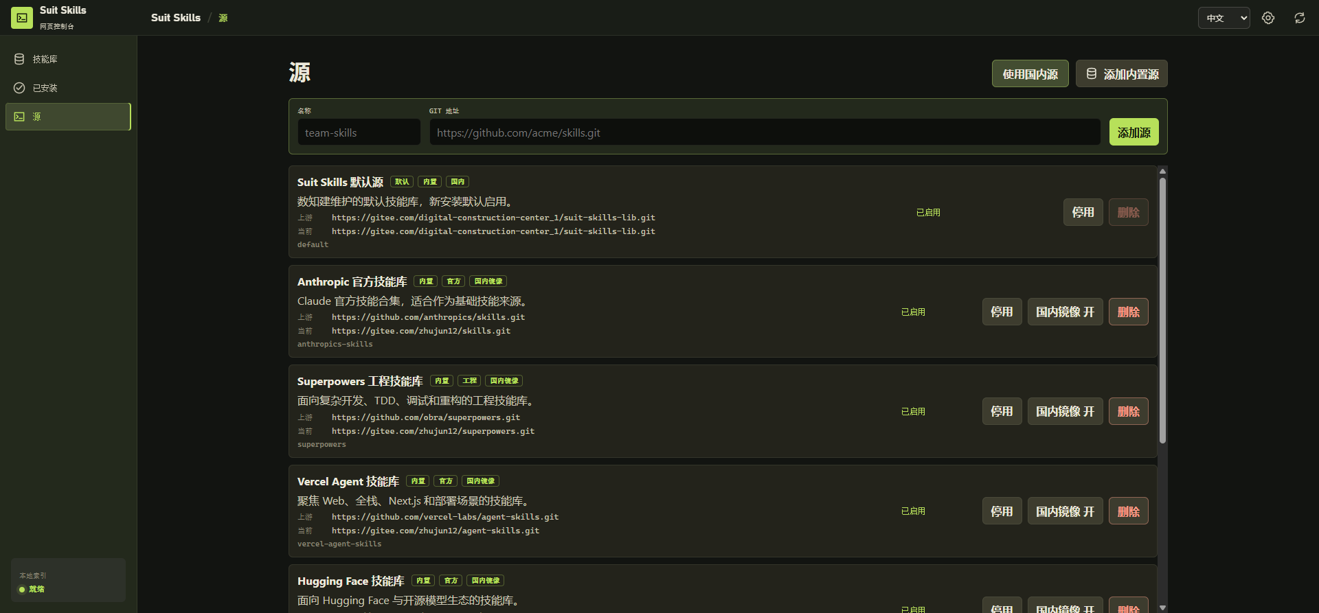The width and height of the screenshot is (1319, 613).
Task: Delete the Anthropic 官方技能库 source
Action: [x=1128, y=312]
